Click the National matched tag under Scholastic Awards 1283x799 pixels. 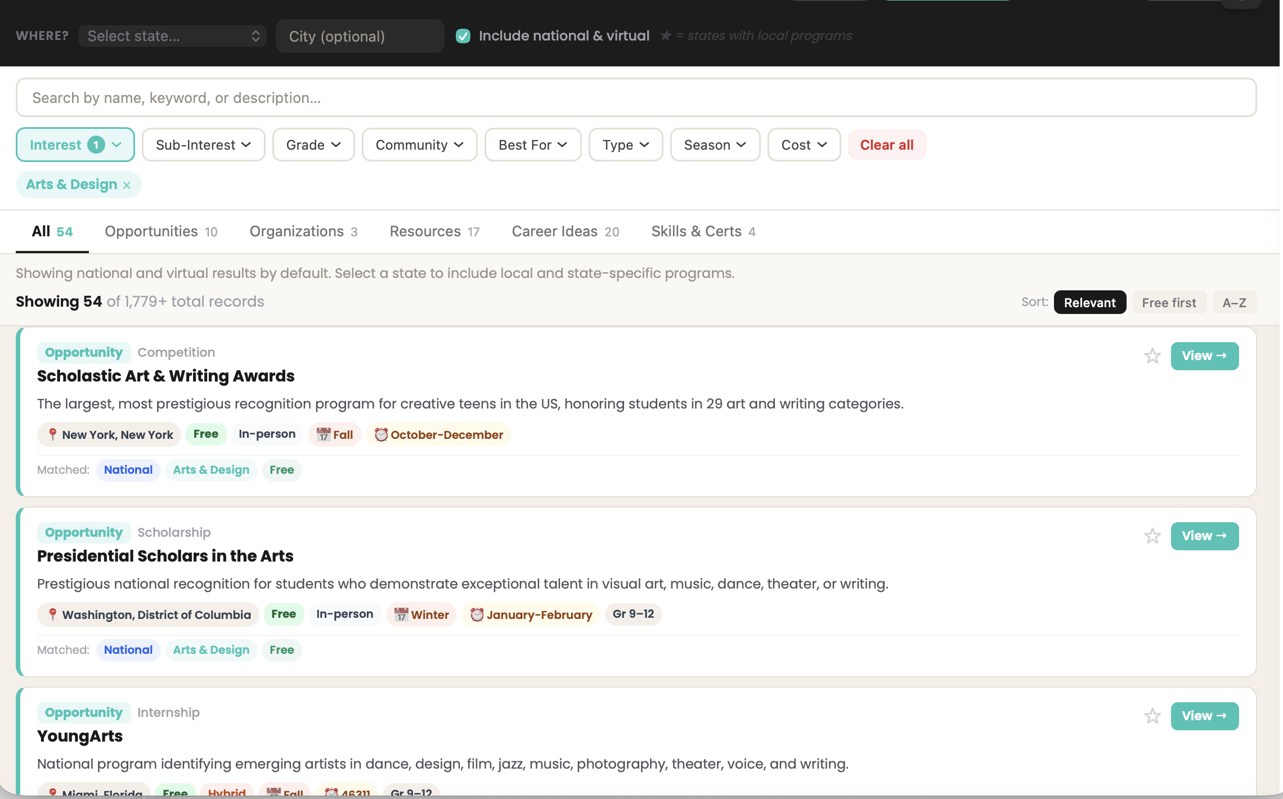[x=128, y=470]
